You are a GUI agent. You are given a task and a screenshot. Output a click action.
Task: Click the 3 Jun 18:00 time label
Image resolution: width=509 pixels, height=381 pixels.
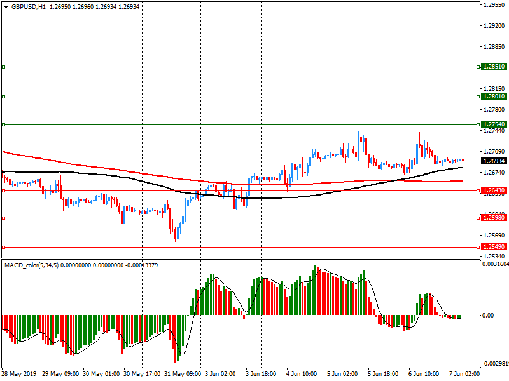[x=261, y=374]
